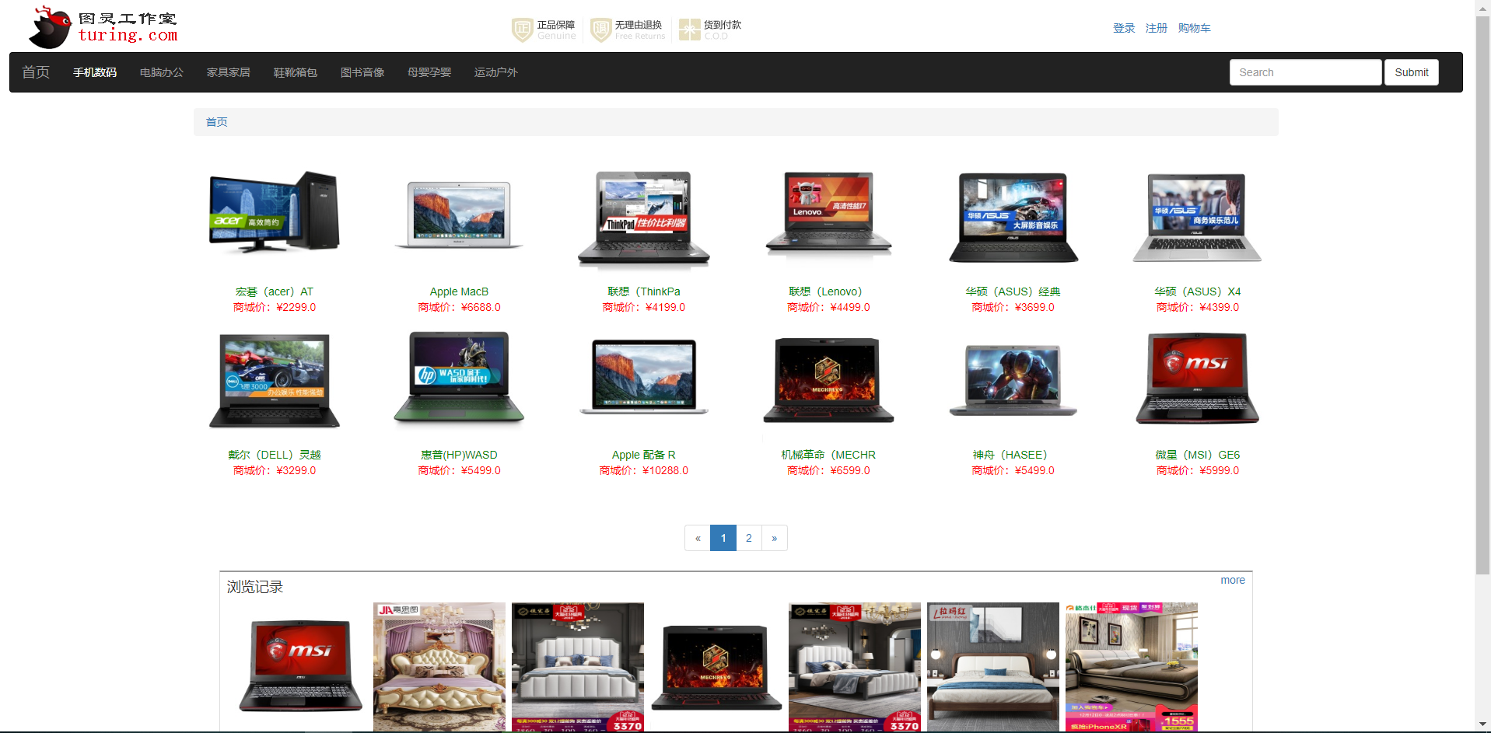Select the 母婴孕婴 category

[429, 72]
